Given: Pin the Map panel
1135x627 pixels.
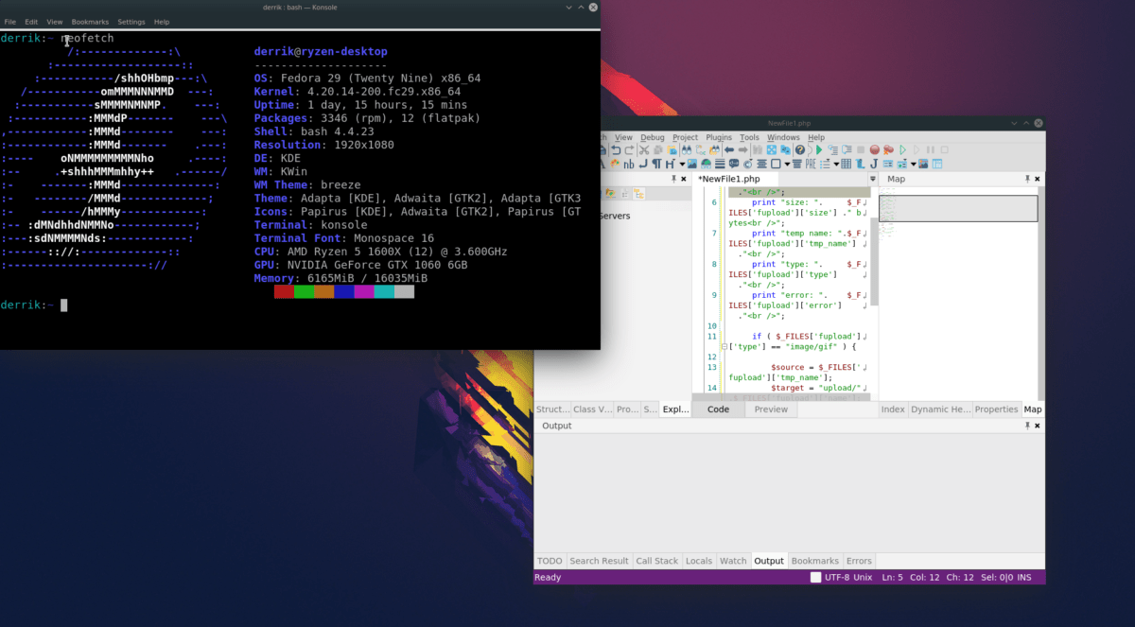Looking at the screenshot, I should (1026, 179).
